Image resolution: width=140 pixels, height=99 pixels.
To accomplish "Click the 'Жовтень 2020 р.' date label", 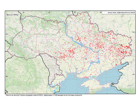I will 12,15.
